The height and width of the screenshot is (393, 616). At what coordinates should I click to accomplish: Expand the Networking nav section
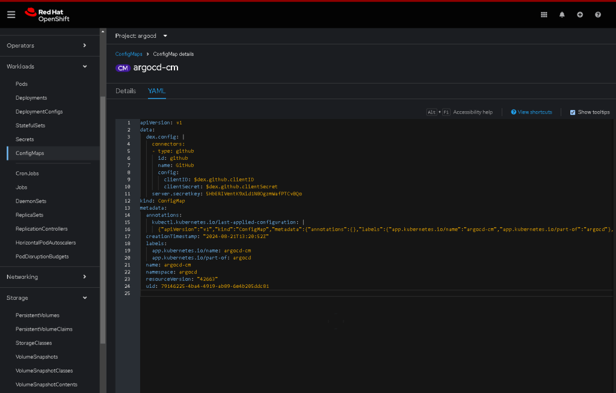point(49,277)
